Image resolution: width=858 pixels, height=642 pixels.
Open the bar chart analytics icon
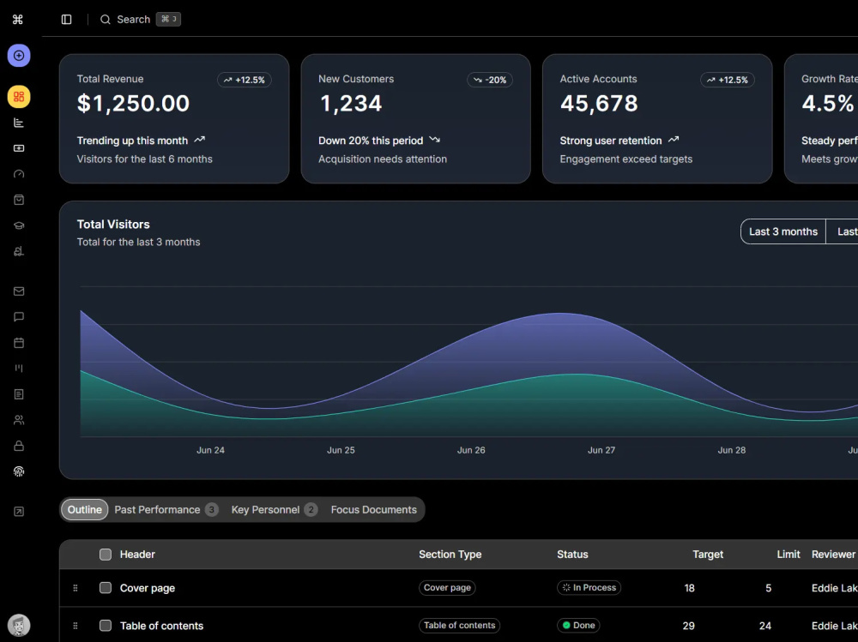(x=19, y=123)
